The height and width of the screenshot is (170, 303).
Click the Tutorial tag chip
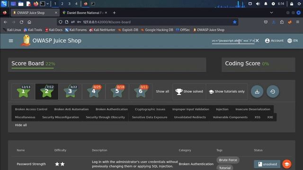[x=225, y=168]
